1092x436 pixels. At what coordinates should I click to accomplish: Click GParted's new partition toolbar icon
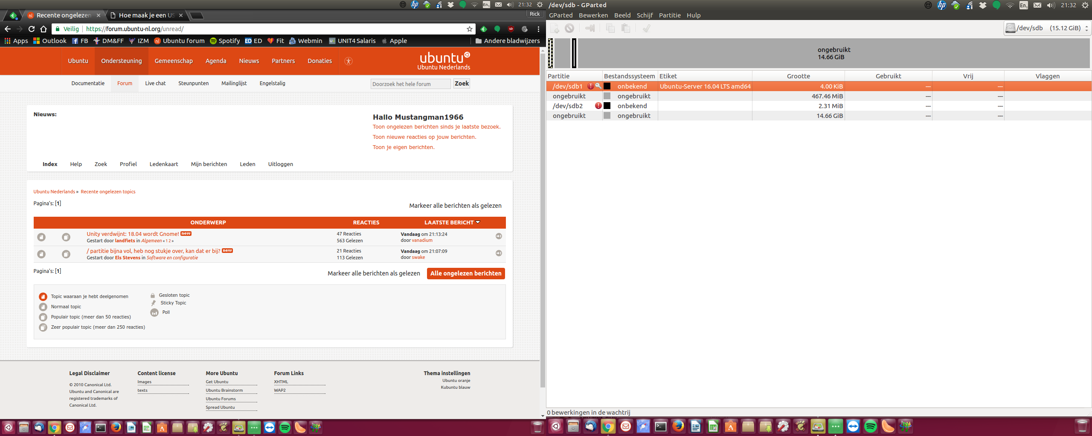pos(555,29)
